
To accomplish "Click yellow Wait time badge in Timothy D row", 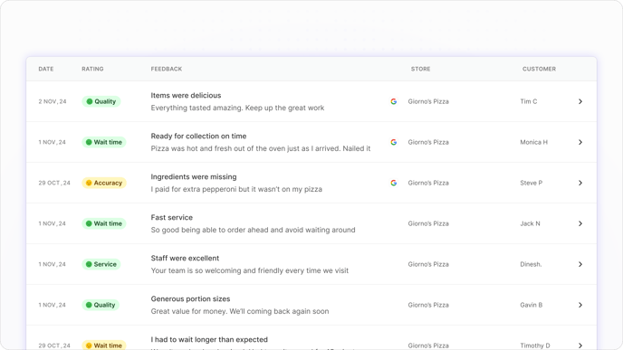I will [104, 345].
